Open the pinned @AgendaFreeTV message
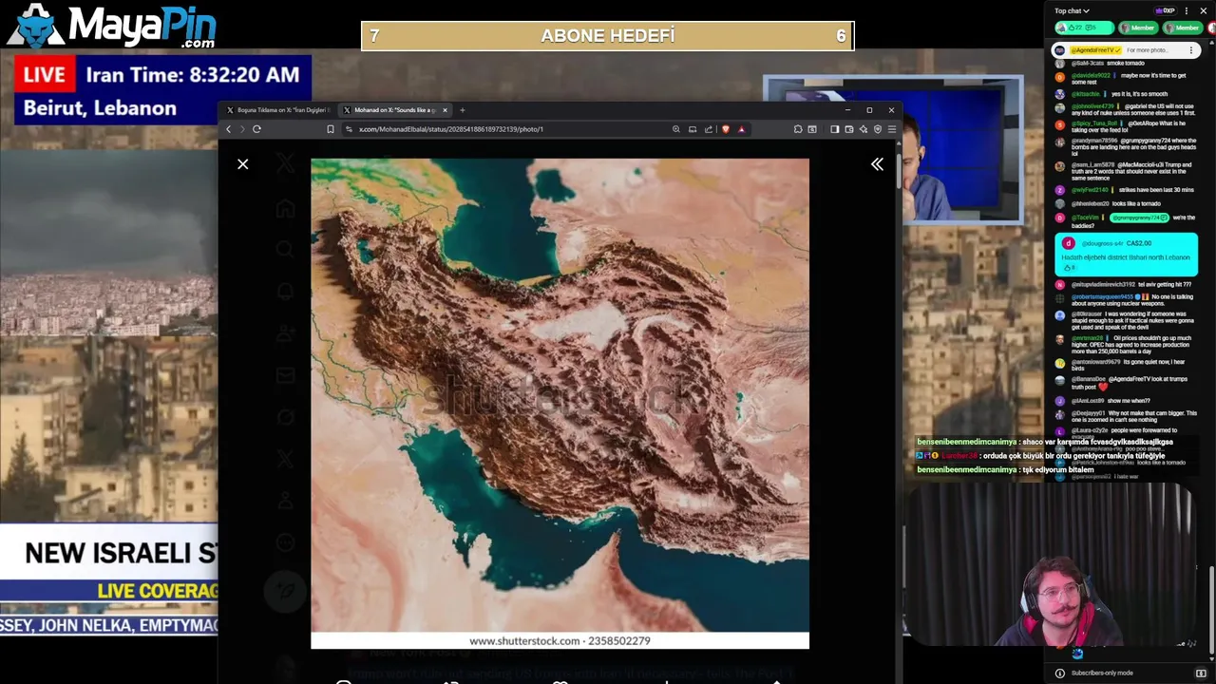The image size is (1216, 684). (1126, 50)
